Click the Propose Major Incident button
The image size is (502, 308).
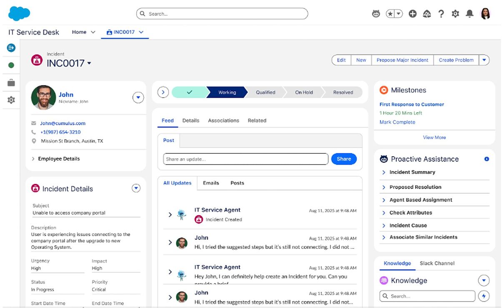(x=402, y=60)
